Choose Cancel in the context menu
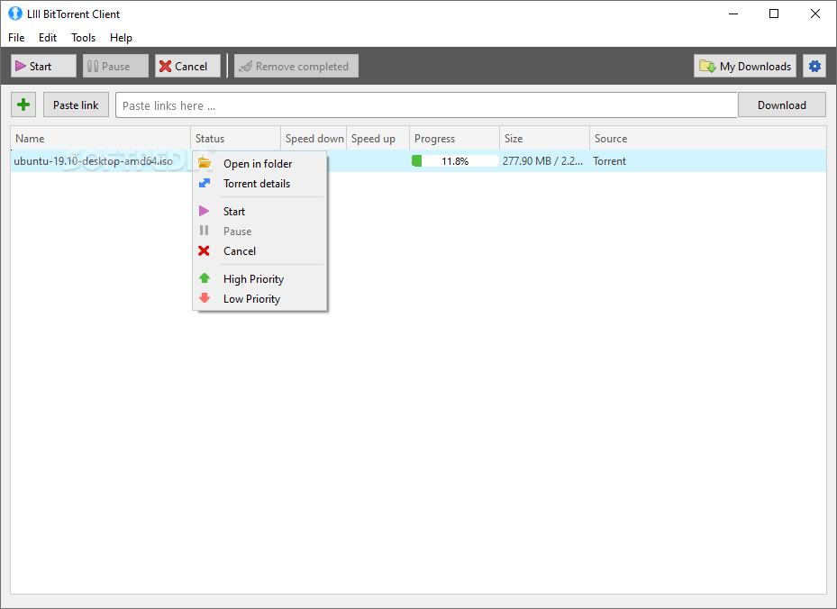 (x=259, y=250)
